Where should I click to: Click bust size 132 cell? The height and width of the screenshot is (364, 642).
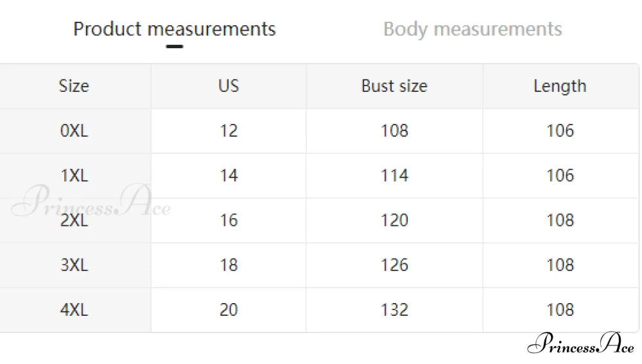(x=394, y=309)
